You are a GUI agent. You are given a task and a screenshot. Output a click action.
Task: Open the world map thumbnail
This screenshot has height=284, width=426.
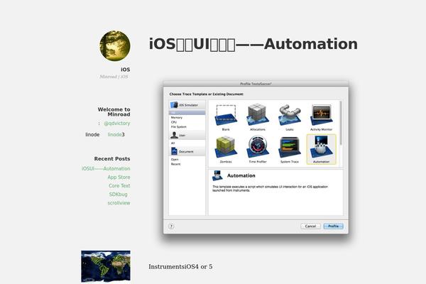pos(106,266)
